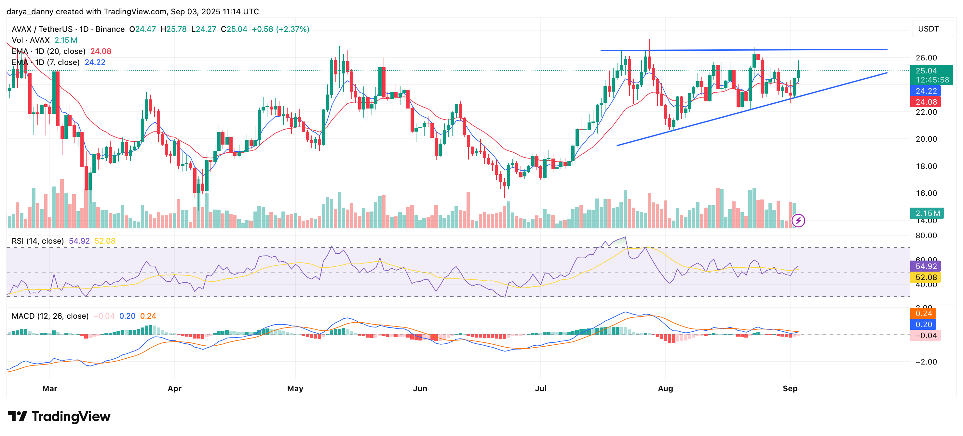Click the green 25.04 current price tag
The height and width of the screenshot is (436, 963).
(x=926, y=71)
